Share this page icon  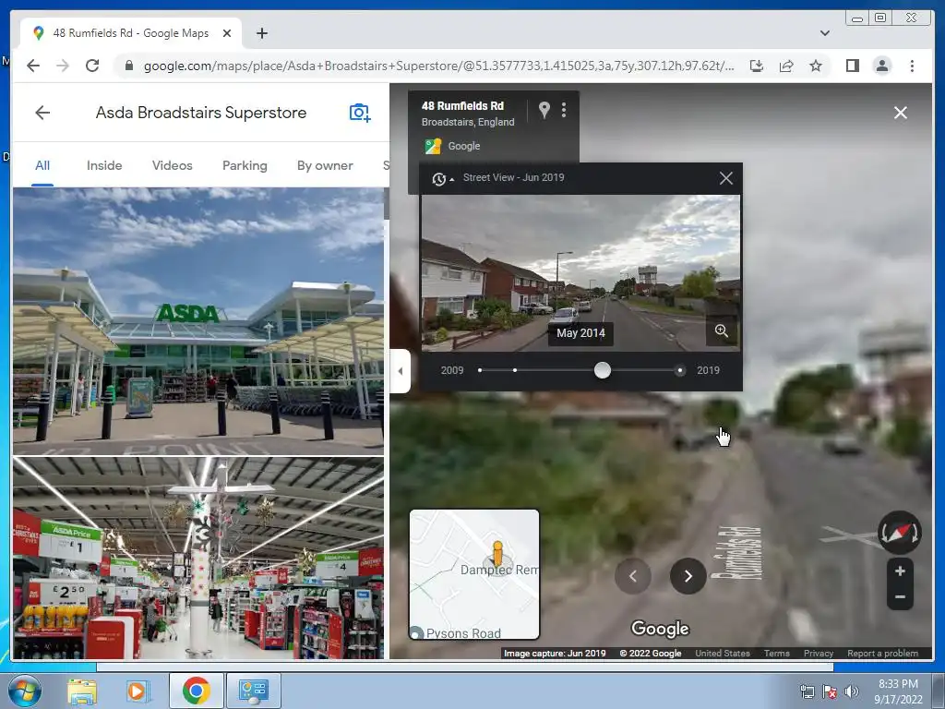click(x=786, y=66)
